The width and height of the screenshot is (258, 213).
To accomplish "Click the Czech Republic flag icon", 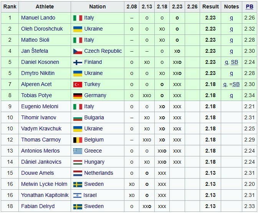I will (x=78, y=51).
